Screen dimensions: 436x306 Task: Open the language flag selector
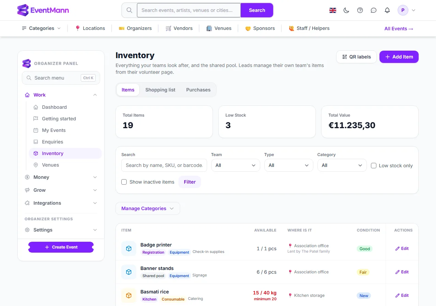333,10
